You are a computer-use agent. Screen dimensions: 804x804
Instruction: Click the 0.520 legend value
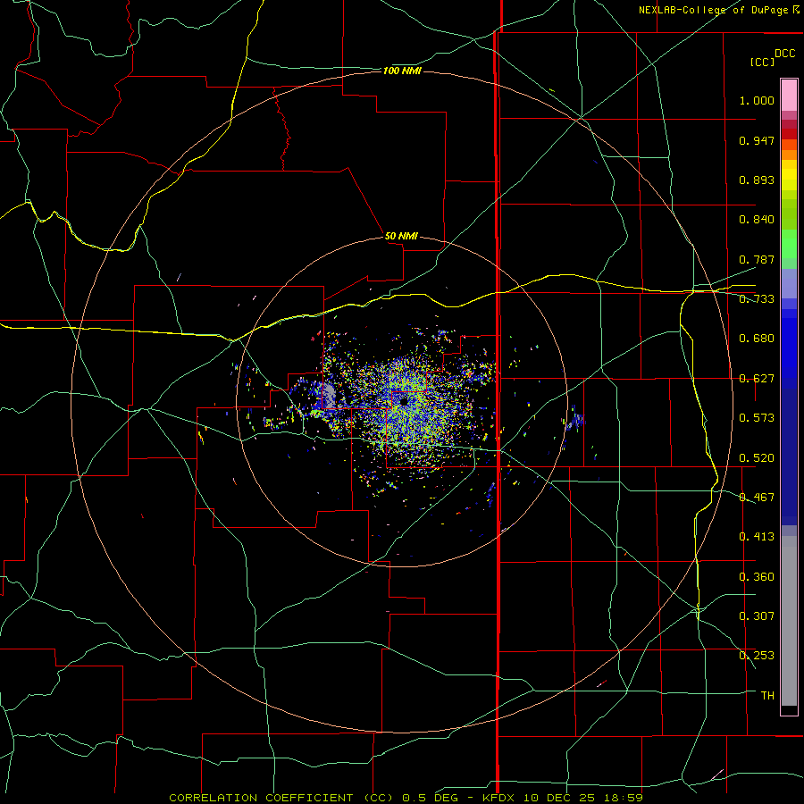757,458
